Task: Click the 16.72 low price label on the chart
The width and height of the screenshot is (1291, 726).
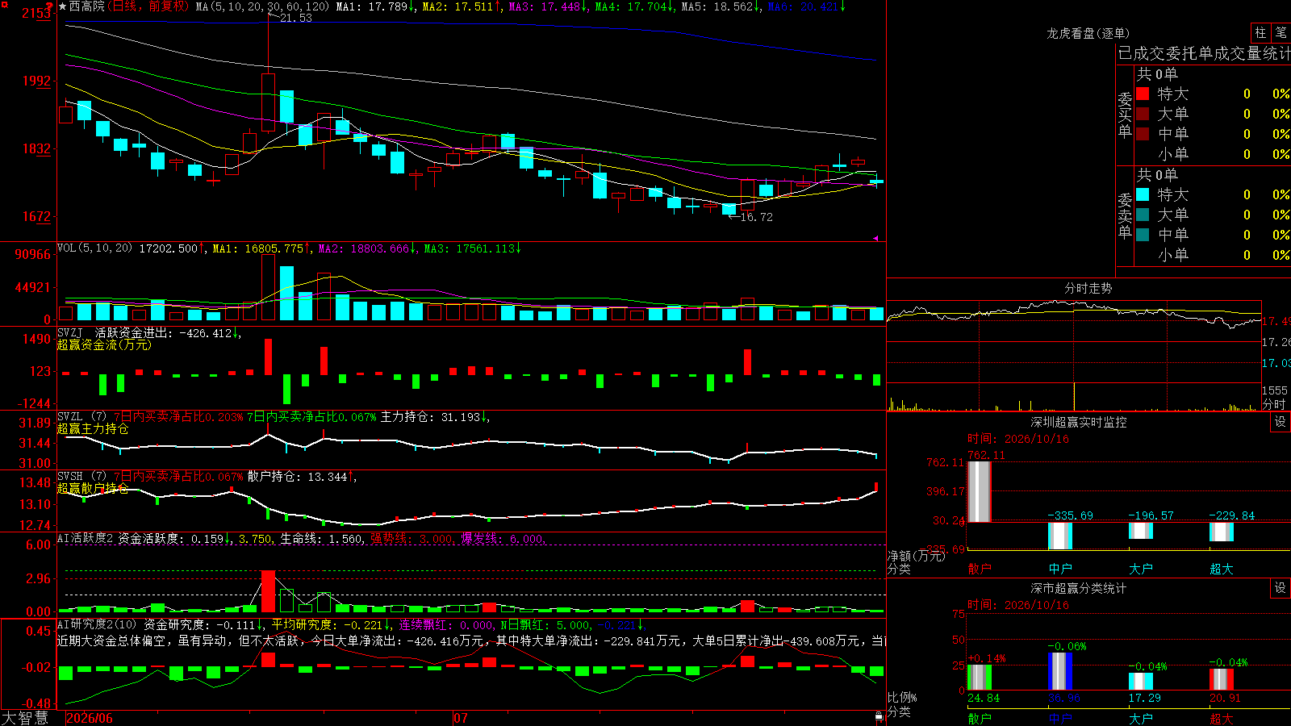Action: tap(756, 217)
